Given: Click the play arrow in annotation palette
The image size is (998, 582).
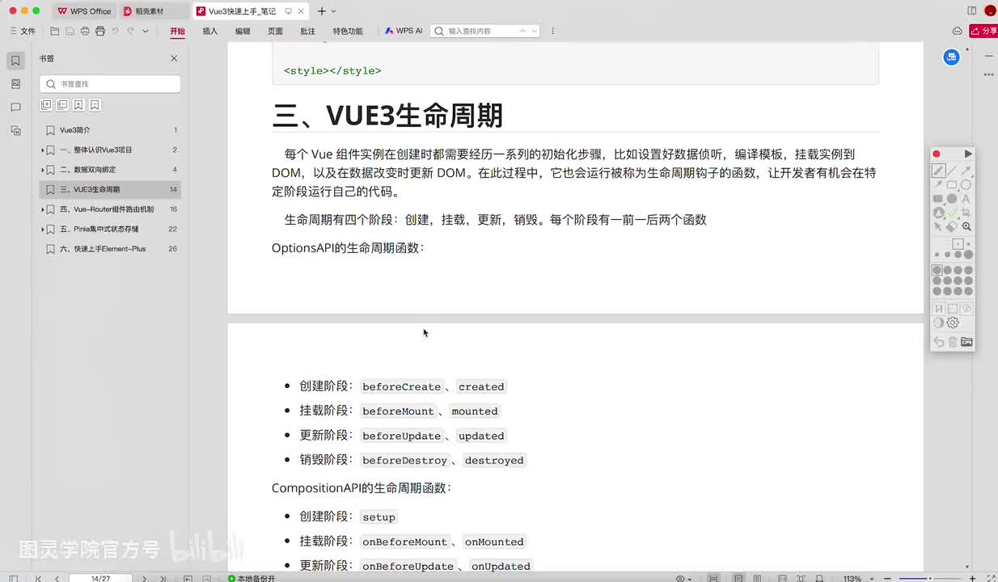Looking at the screenshot, I should pyautogui.click(x=967, y=154).
